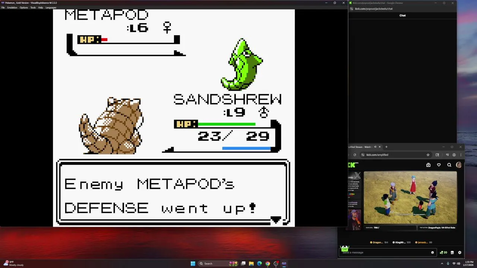Open the clock showing 1:33 PM
Viewport: 477px width, 268px height.
468,264
